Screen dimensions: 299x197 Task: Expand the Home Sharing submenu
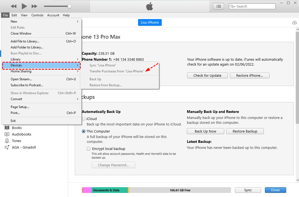(41, 71)
